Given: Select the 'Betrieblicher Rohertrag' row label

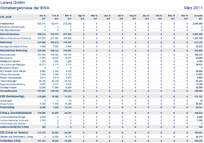Looking at the screenshot, I should [14, 51].
